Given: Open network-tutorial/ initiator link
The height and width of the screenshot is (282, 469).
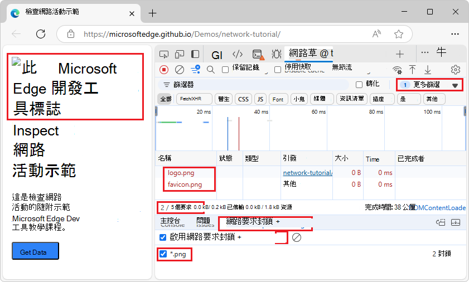Looking at the screenshot, I should click(307, 173).
